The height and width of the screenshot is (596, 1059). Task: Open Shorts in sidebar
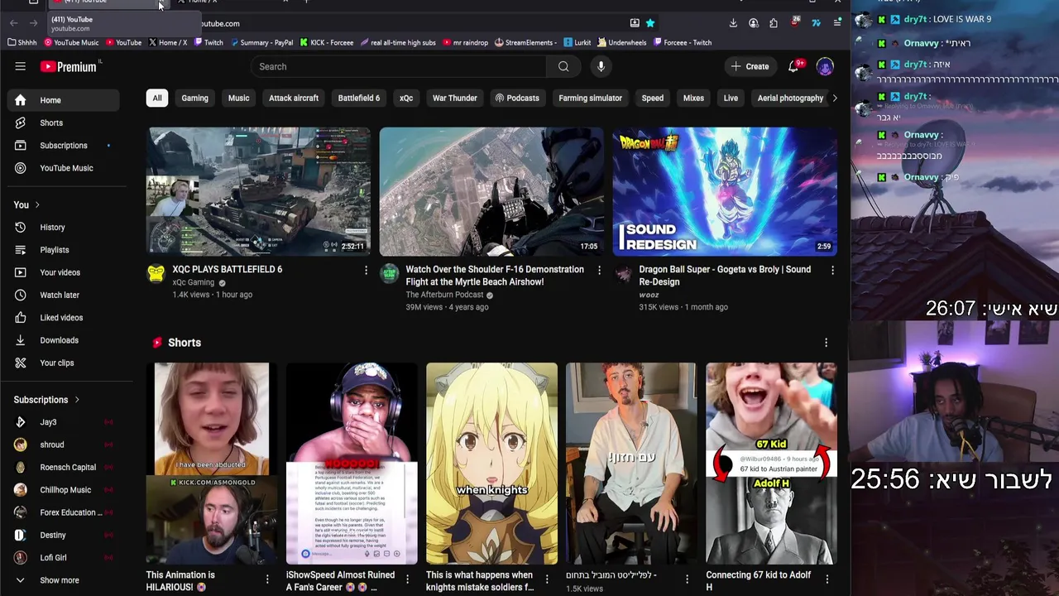point(64,123)
